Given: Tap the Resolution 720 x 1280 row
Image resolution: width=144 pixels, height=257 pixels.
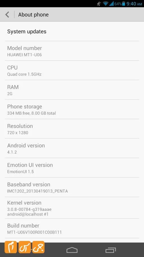Looking at the screenshot, I should click(x=72, y=129).
